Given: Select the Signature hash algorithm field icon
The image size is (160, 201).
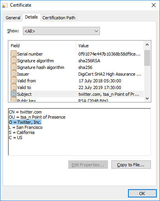Looking at the screenshot, I should [x=13, y=67].
